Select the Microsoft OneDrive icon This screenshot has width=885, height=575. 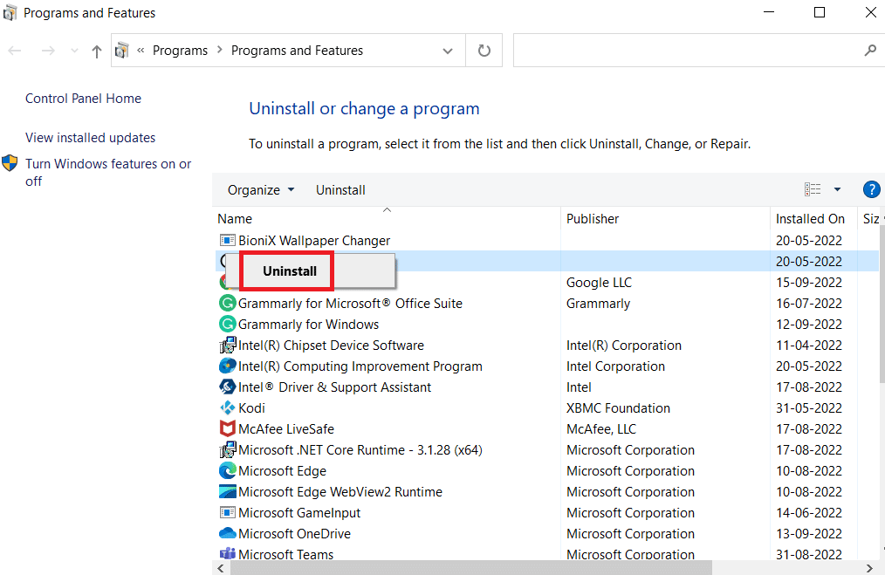point(227,533)
